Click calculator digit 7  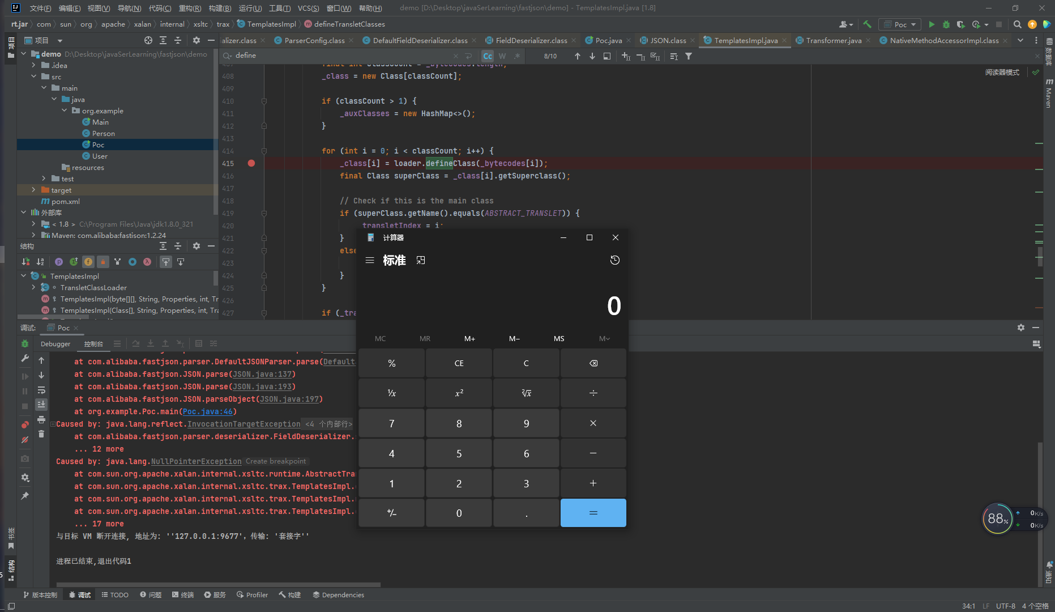click(391, 424)
